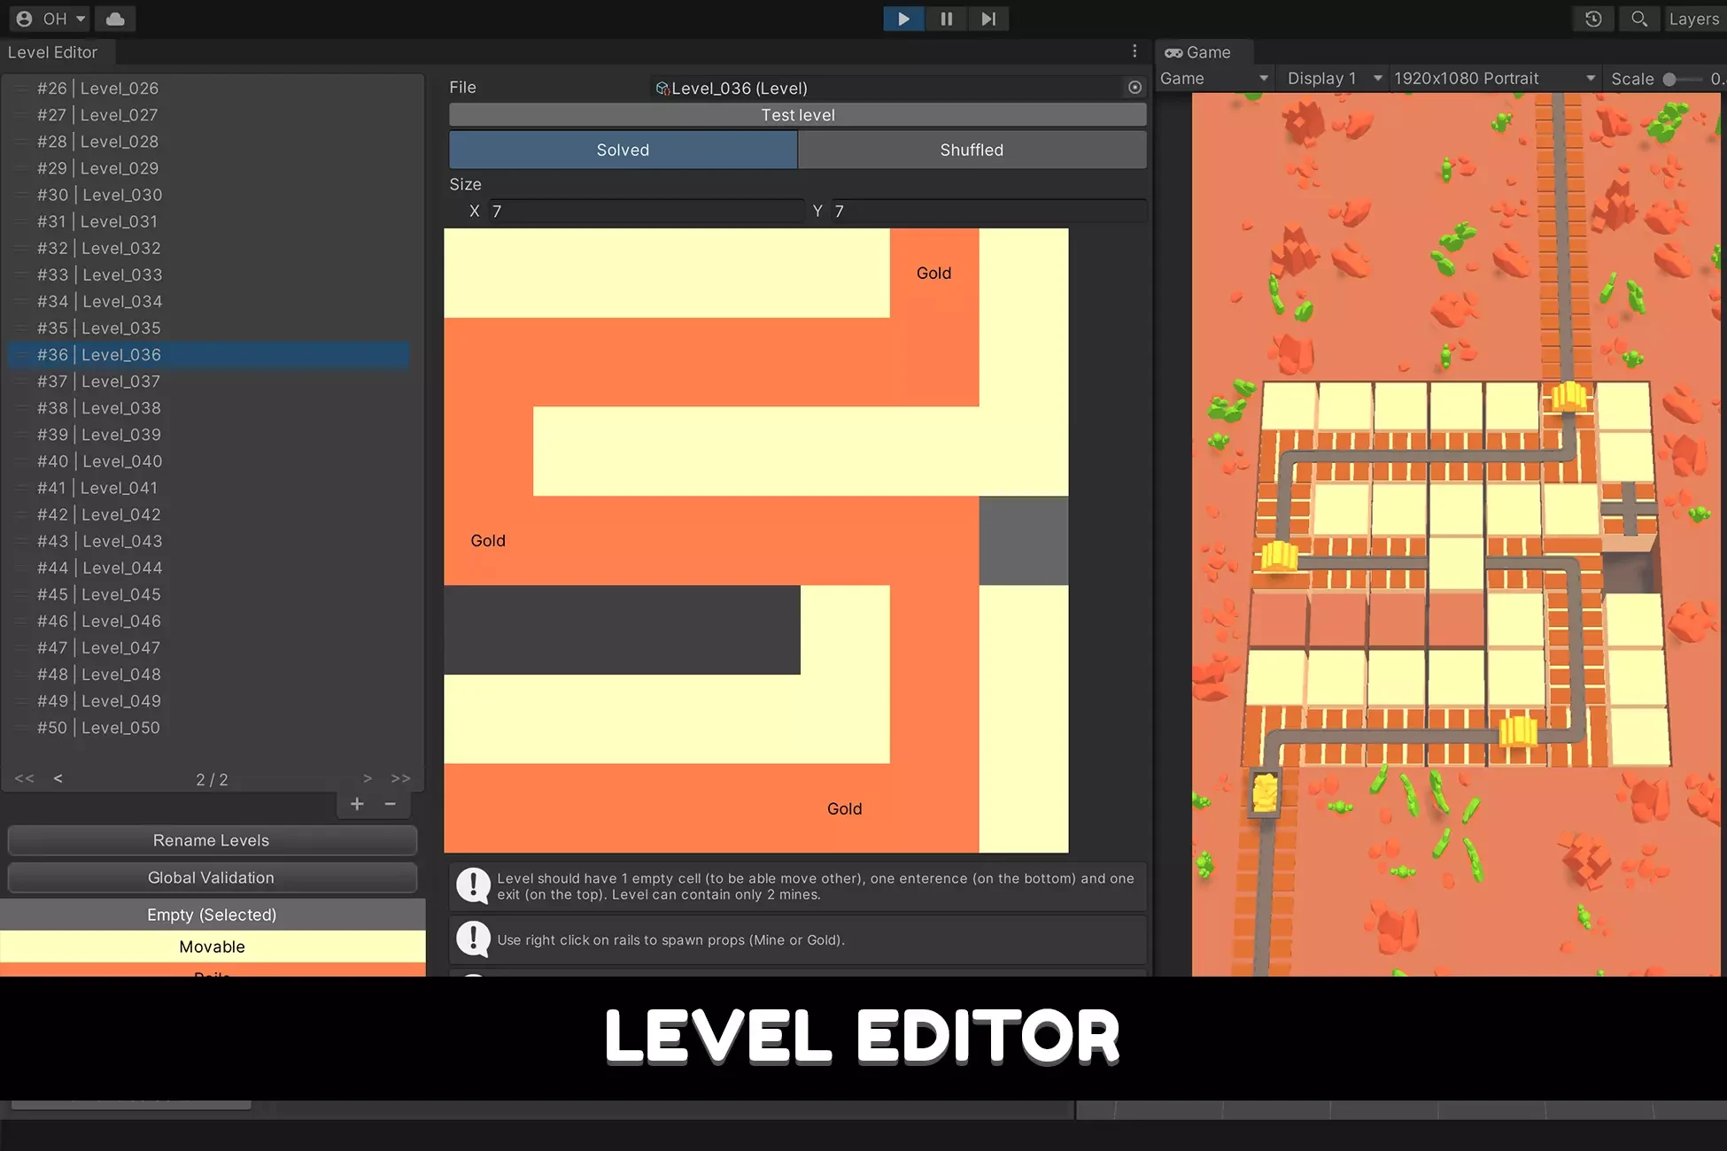Click the Global Validation button

[212, 877]
